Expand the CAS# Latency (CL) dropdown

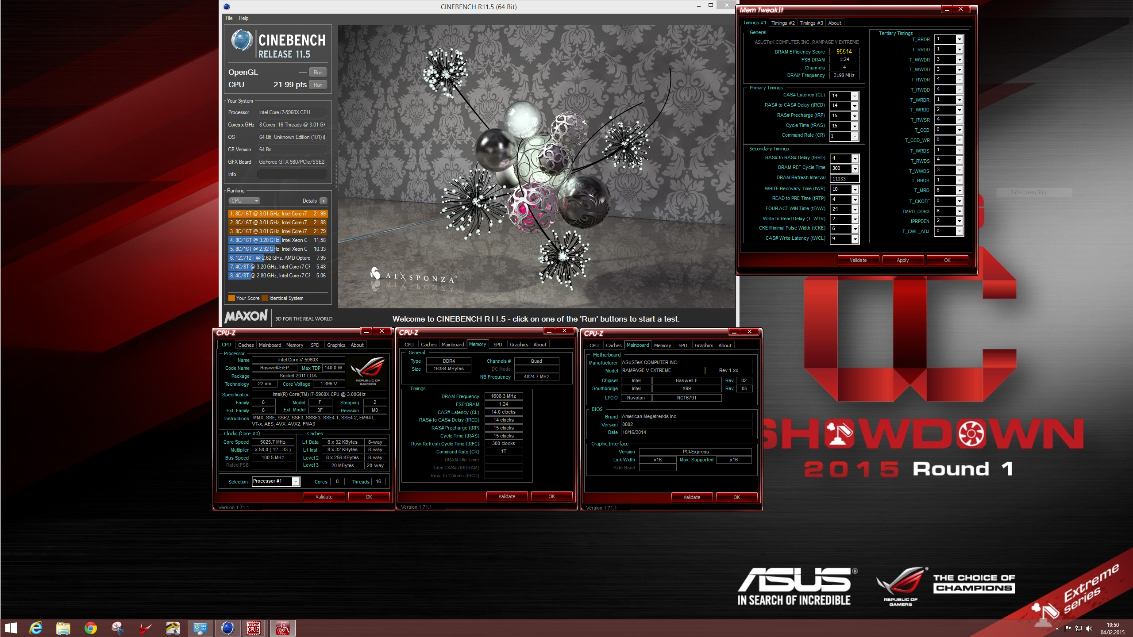(x=855, y=96)
